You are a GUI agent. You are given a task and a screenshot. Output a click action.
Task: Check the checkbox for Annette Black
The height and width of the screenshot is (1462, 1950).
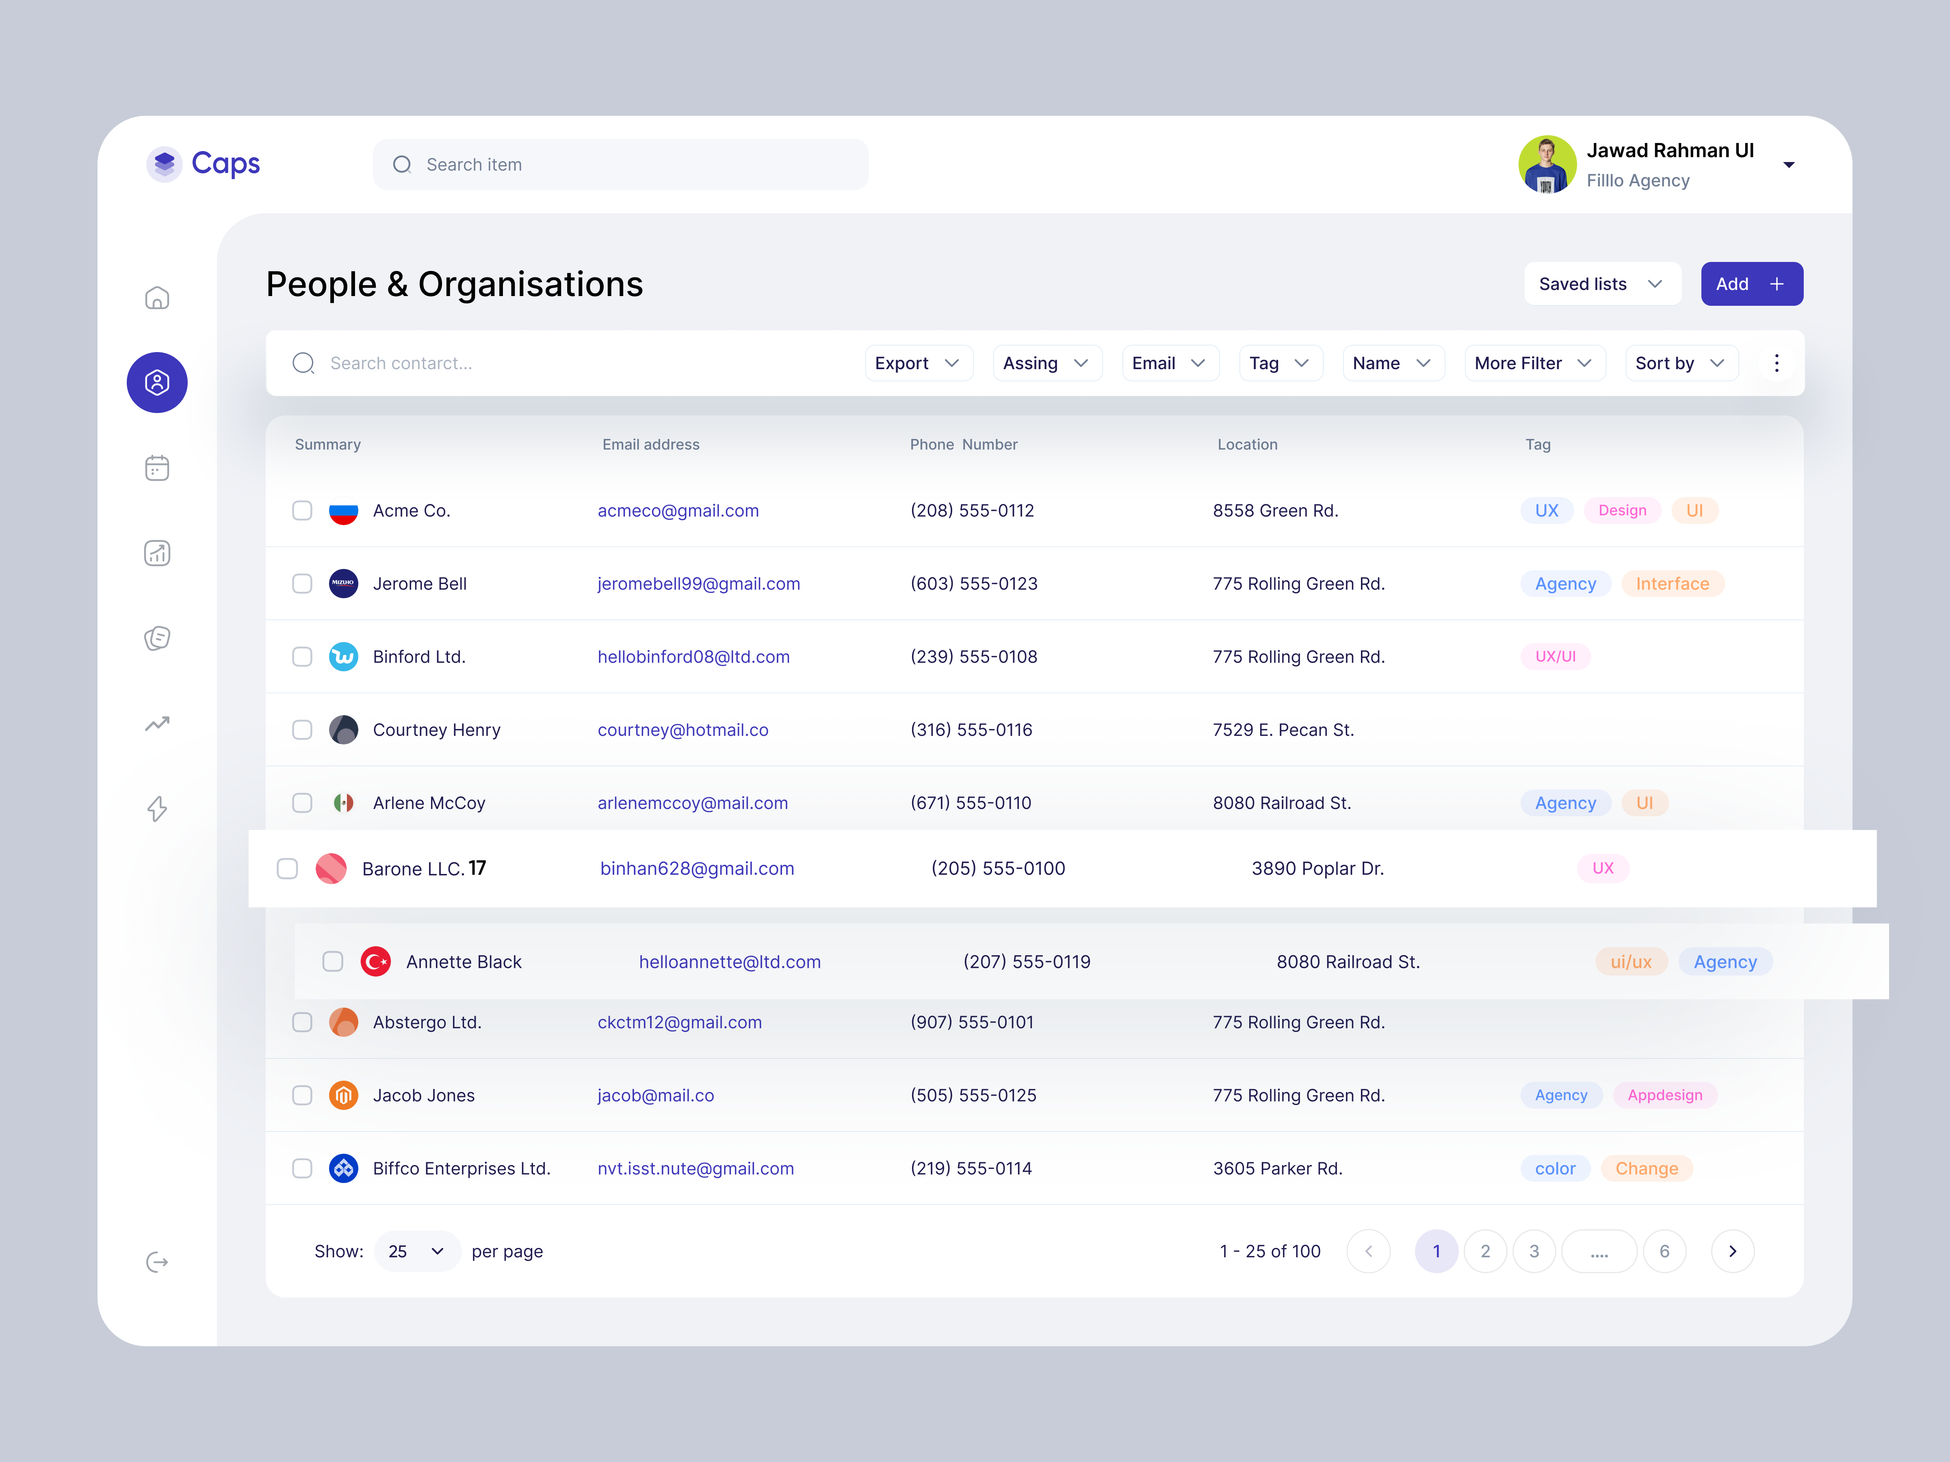tap(332, 961)
